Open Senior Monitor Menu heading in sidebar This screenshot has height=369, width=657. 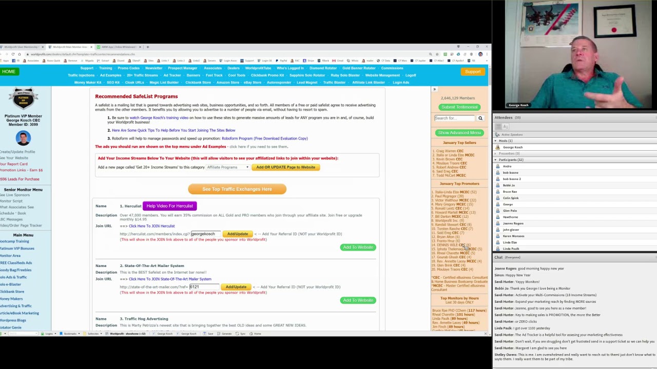point(23,190)
